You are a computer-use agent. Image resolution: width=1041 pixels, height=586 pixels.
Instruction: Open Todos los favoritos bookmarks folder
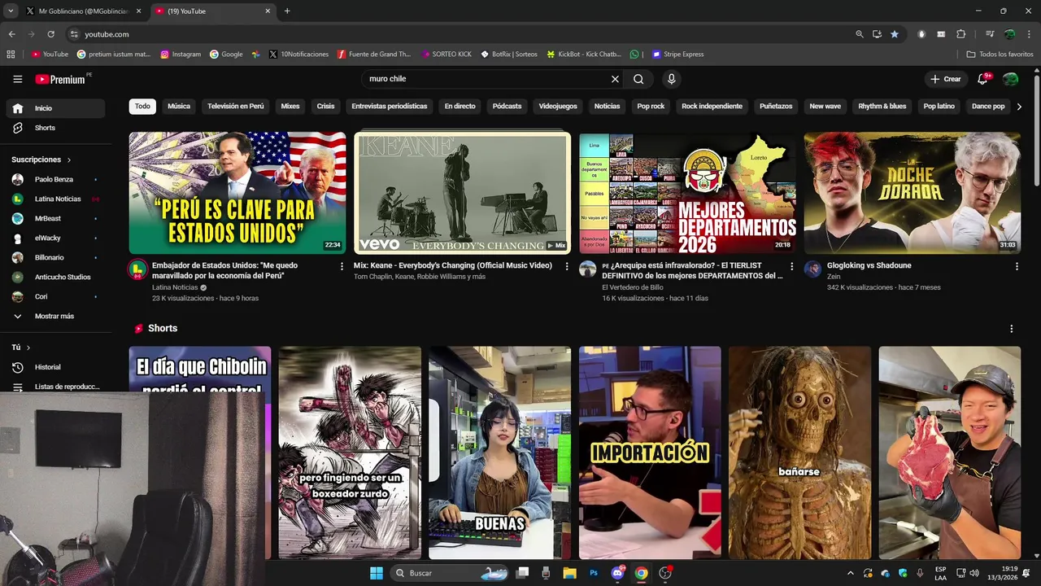point(1000,55)
